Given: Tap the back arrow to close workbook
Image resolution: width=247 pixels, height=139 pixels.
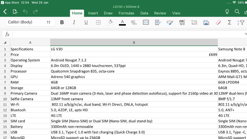Looking at the screenshot, I should (5, 12).
